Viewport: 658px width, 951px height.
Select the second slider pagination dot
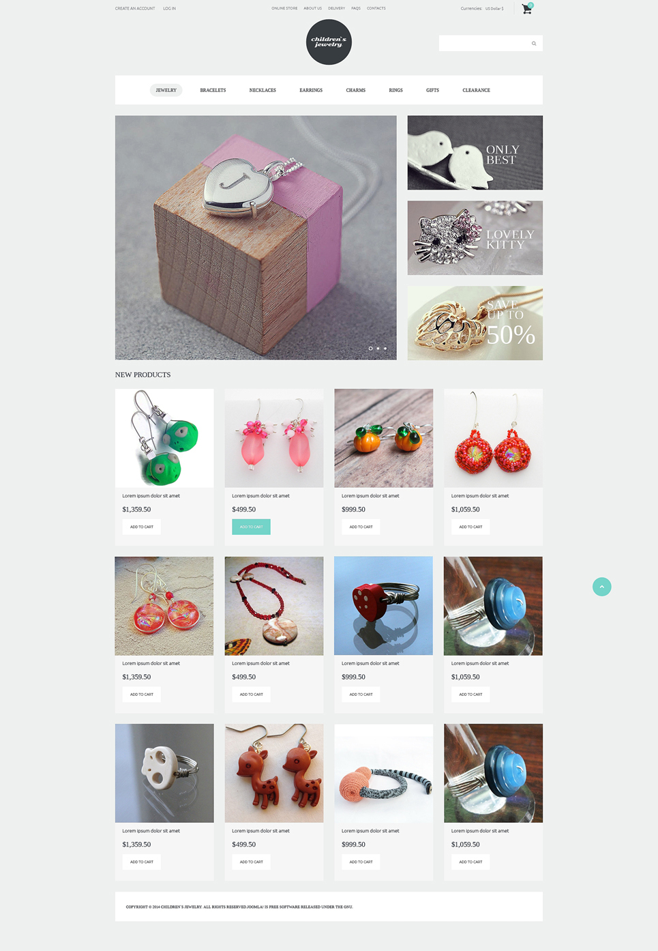[378, 349]
